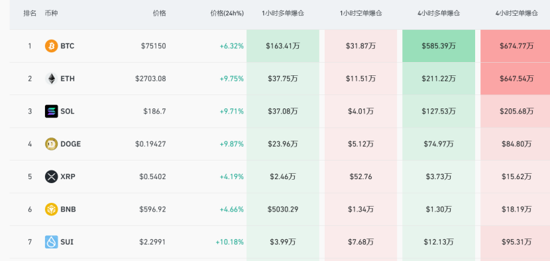Image resolution: width=550 pixels, height=261 pixels.
Task: Click the Dogecoin DOGE coin icon
Action: pos(51,144)
